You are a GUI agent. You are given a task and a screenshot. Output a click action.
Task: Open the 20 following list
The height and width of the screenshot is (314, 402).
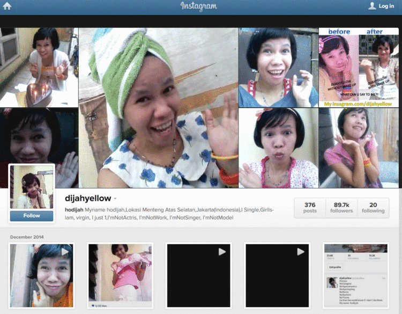pyautogui.click(x=373, y=208)
